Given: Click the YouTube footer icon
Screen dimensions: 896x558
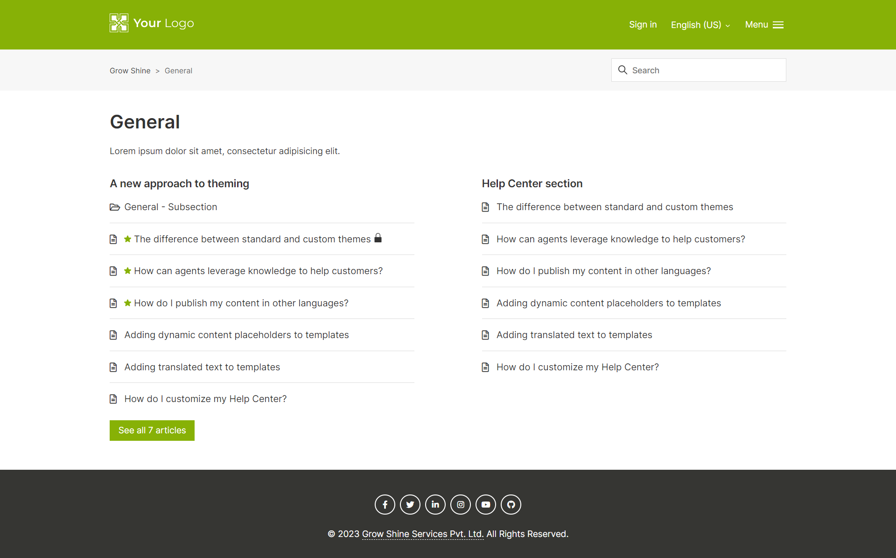Looking at the screenshot, I should 485,504.
